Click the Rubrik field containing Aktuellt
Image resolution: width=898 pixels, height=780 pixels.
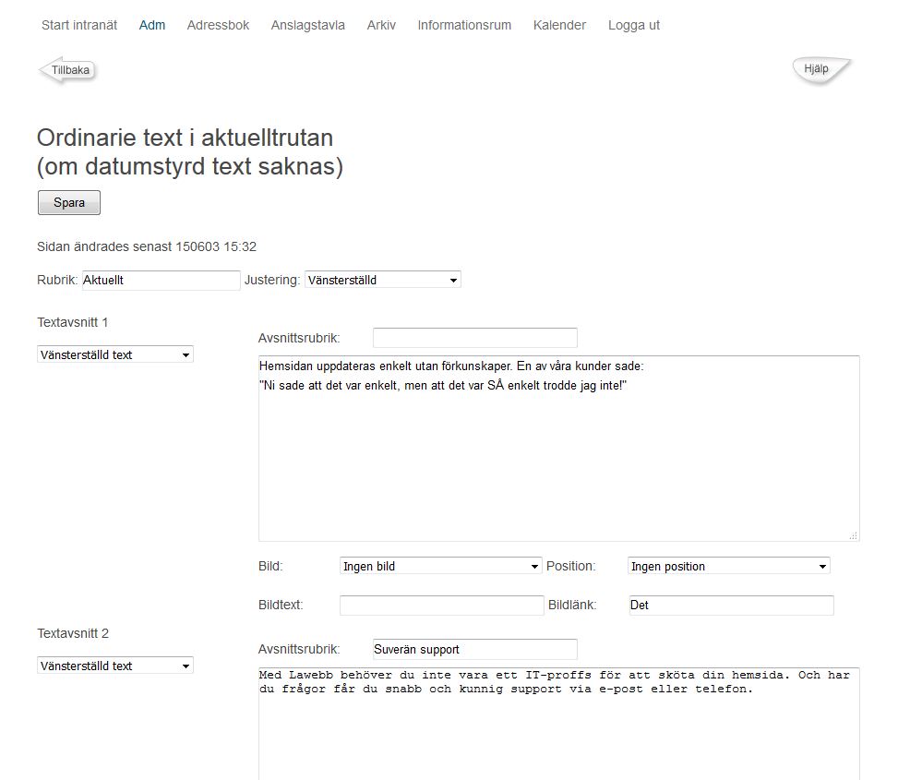pos(161,281)
